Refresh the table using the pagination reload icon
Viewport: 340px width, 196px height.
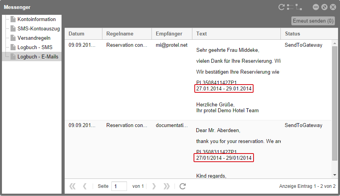pos(183,186)
